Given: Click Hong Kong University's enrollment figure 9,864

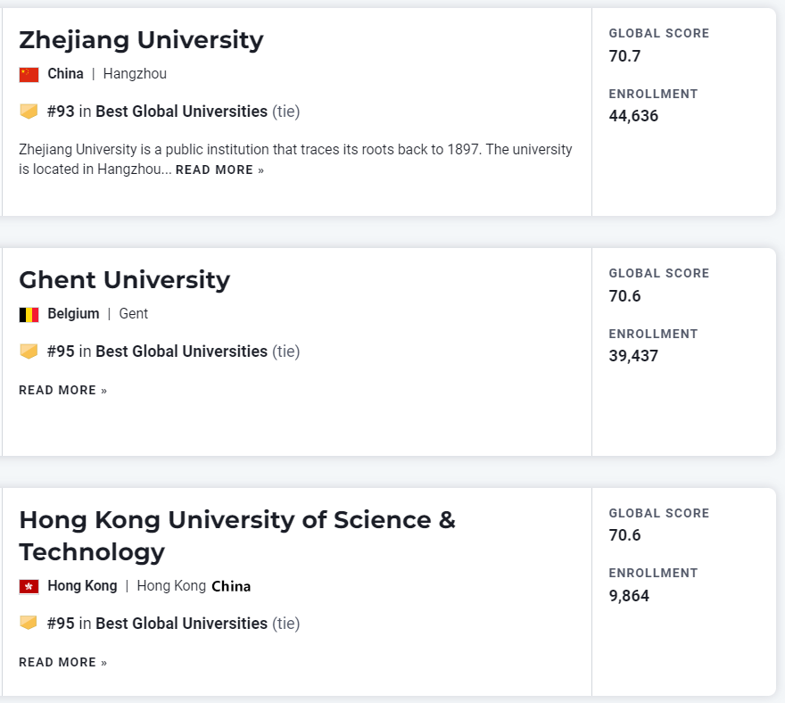Looking at the screenshot, I should click(x=629, y=595).
